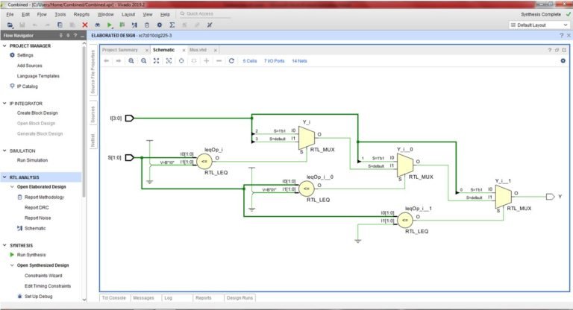
Task: Click the 6 Cells link
Action: click(x=250, y=61)
